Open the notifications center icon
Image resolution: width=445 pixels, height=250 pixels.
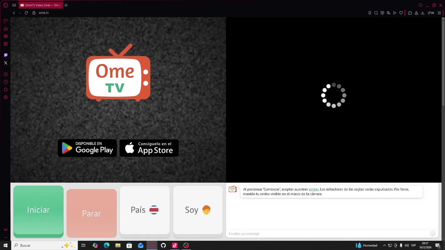click(437, 245)
